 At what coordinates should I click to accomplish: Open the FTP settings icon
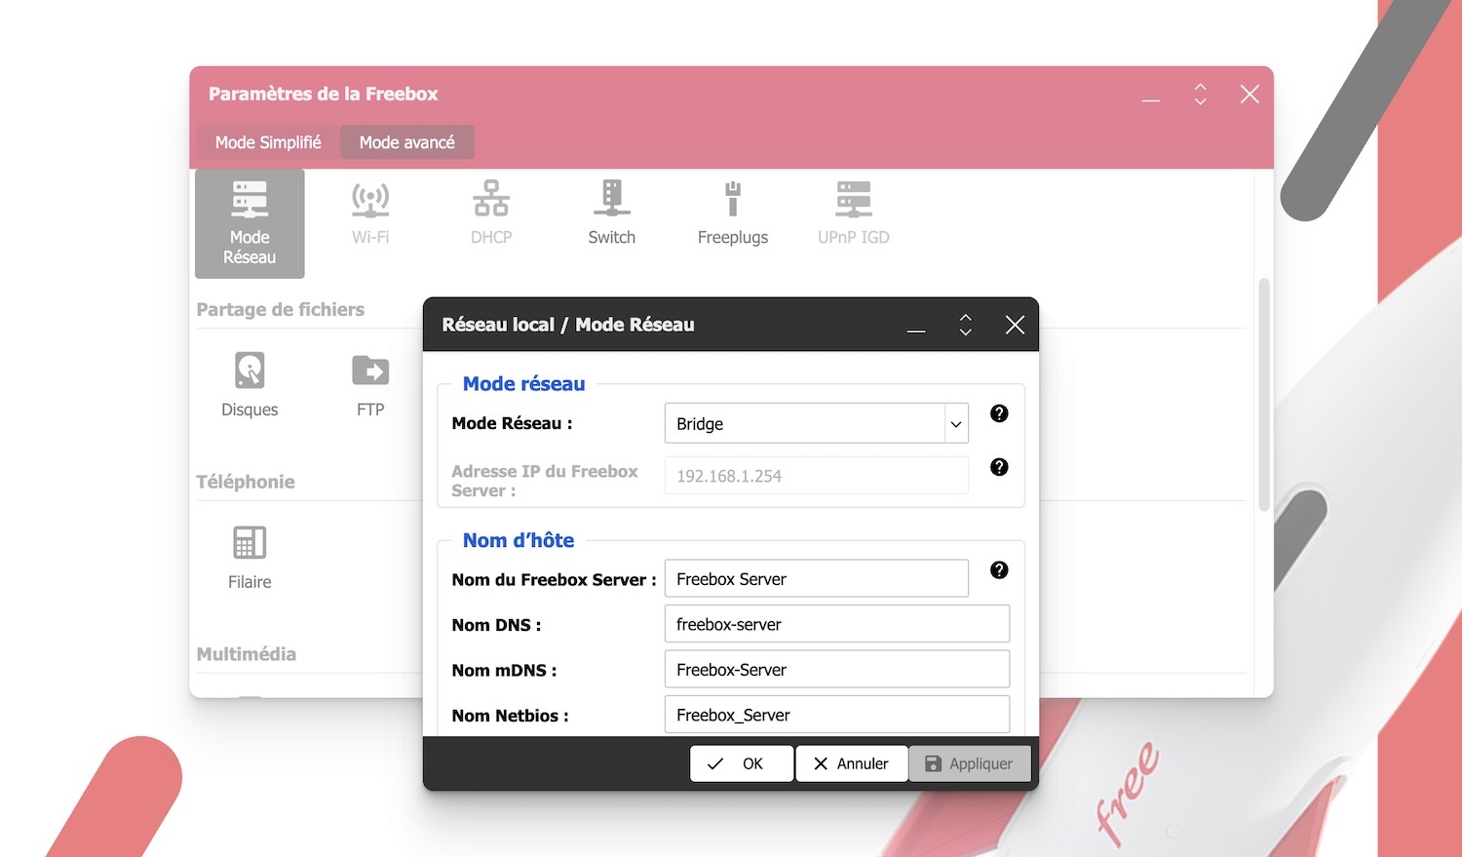370,384
